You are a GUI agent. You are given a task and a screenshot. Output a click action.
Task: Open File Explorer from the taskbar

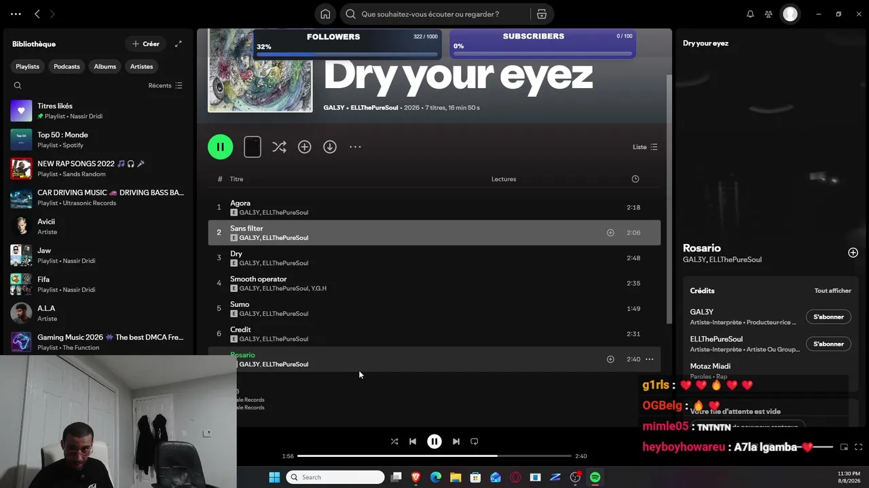[456, 477]
